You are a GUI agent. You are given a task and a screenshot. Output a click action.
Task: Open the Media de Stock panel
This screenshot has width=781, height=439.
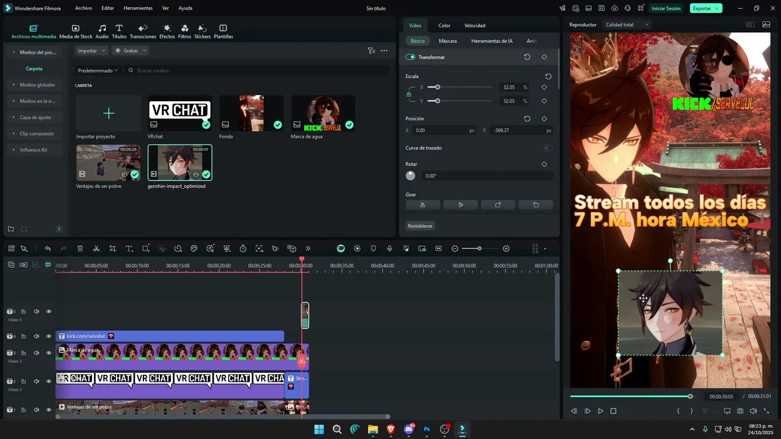point(76,32)
